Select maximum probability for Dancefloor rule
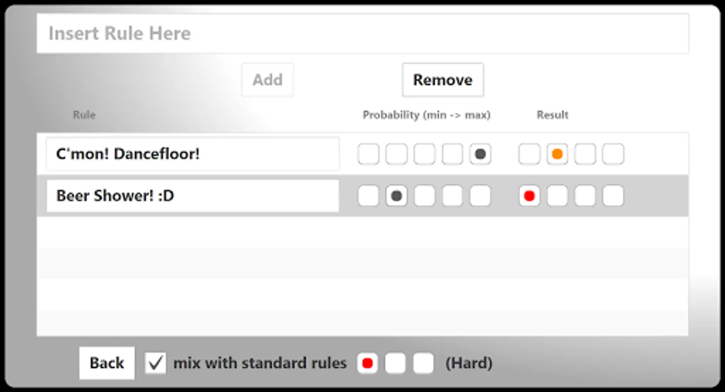The image size is (725, 392). click(x=480, y=154)
